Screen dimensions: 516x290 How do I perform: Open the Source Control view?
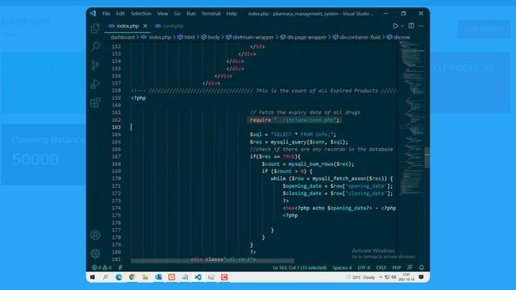pyautogui.click(x=95, y=65)
